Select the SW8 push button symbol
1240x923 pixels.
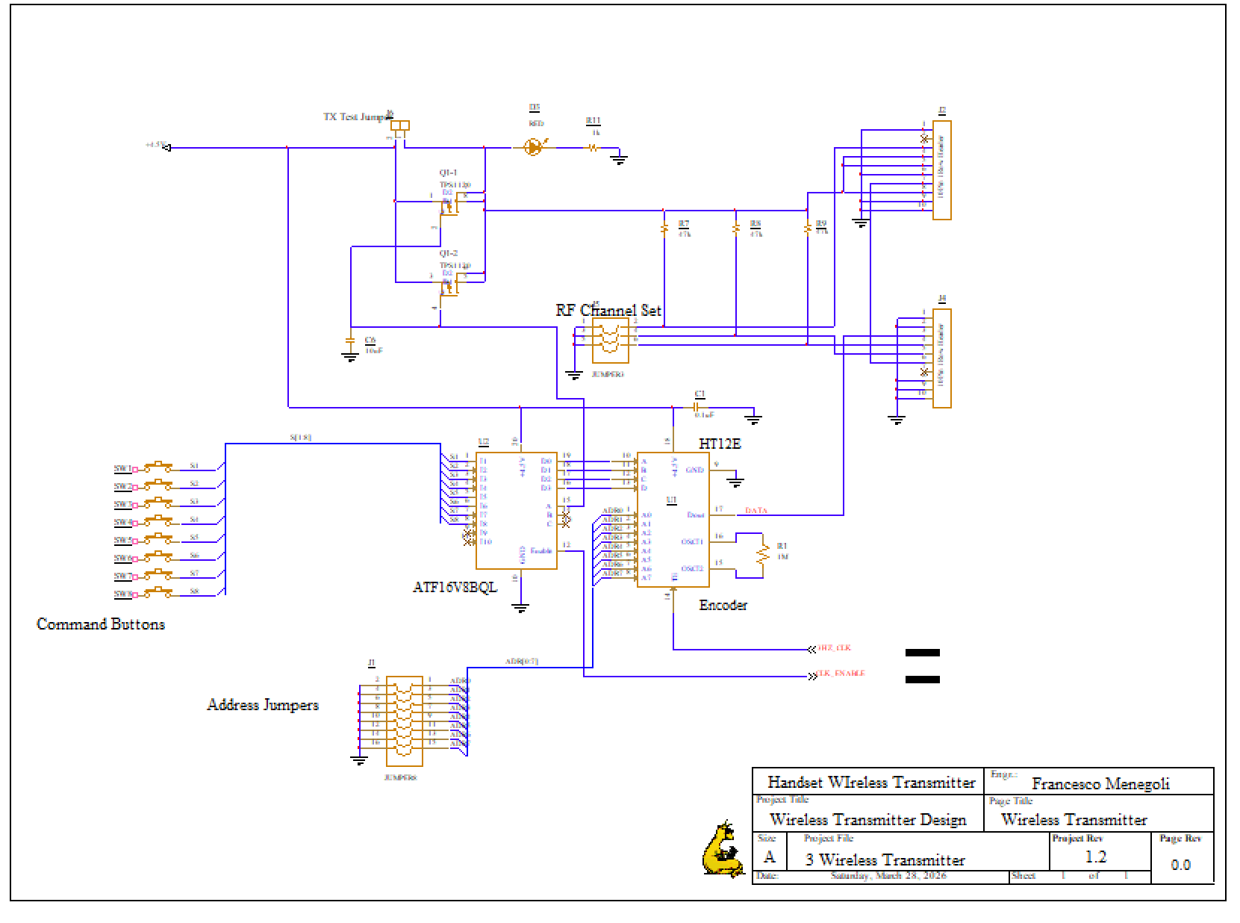pos(158,594)
